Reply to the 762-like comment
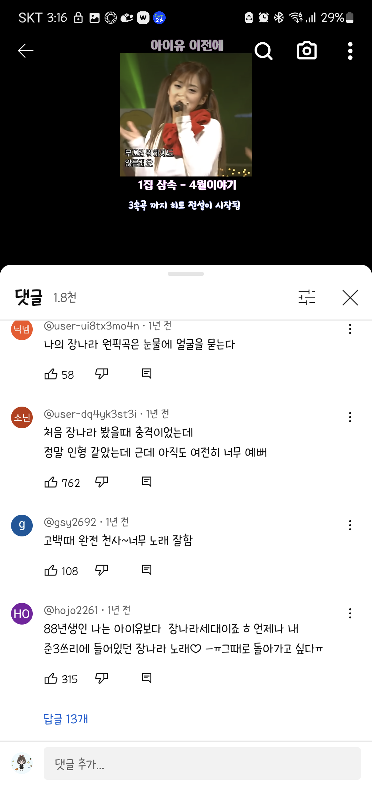Image resolution: width=372 pixels, height=785 pixels. pyautogui.click(x=147, y=482)
